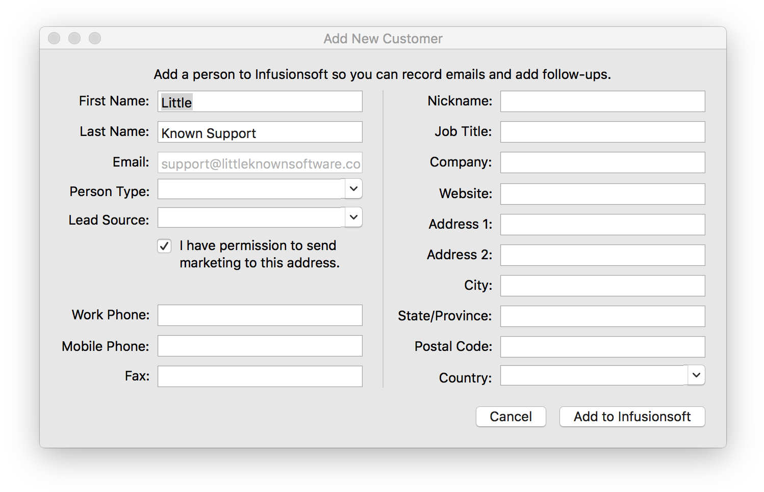Screen dimensions: 764x492
Task: Click the Cancel button
Action: point(511,417)
